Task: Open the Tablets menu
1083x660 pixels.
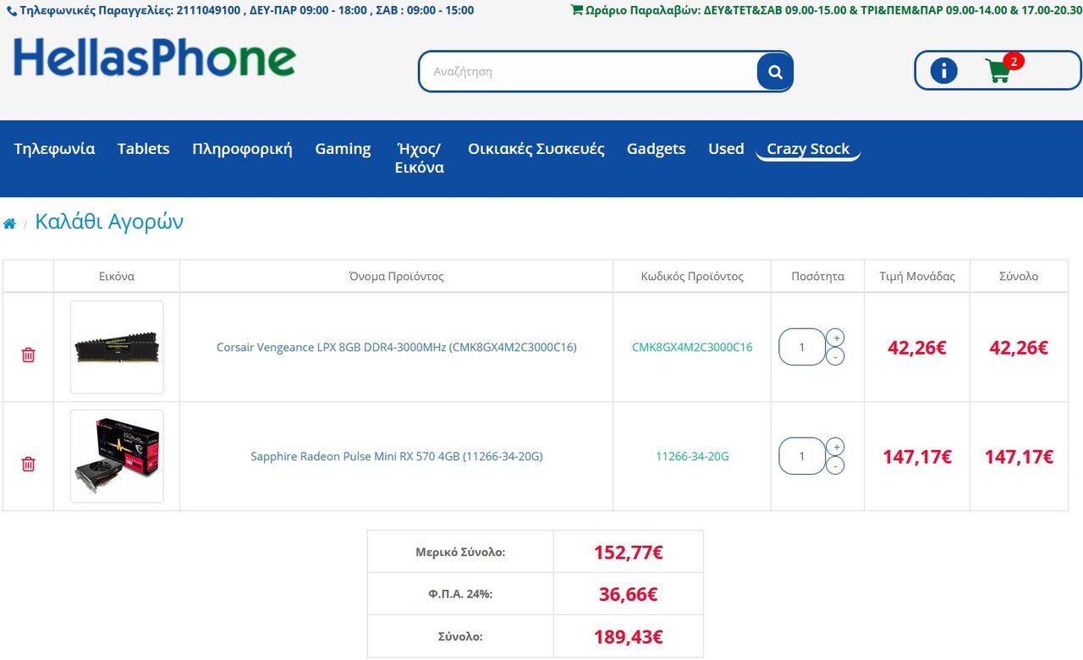Action: (x=144, y=149)
